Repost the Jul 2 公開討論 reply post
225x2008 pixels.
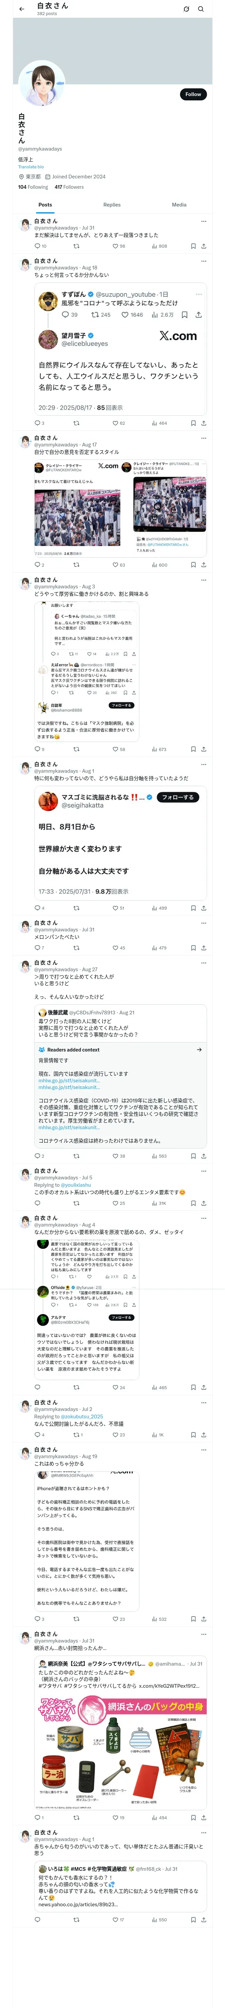coord(76,1434)
